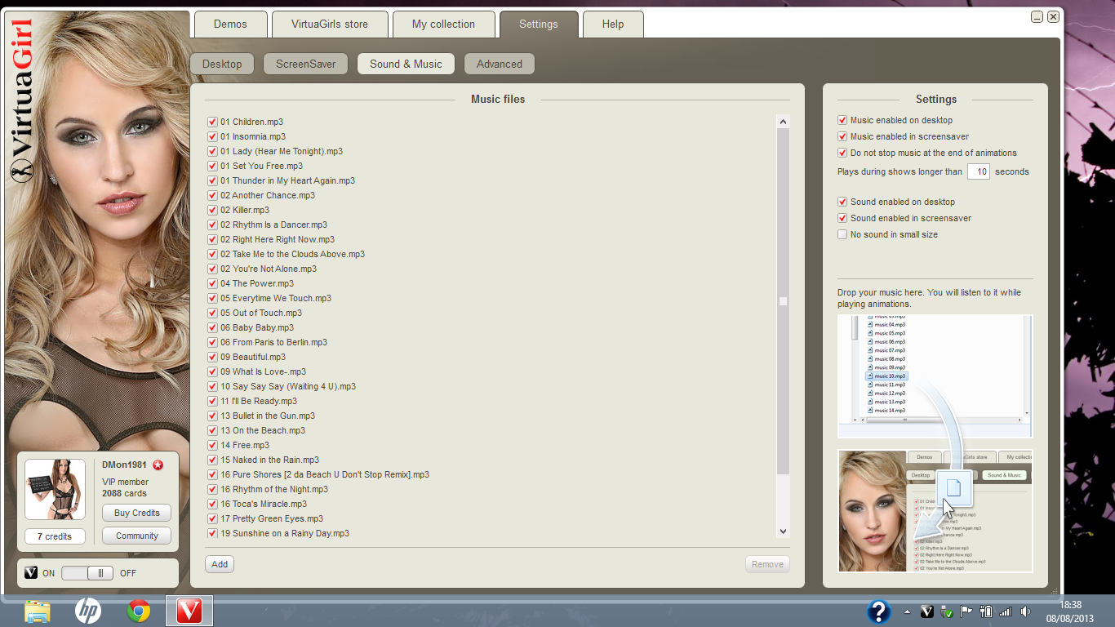This screenshot has height=627, width=1115.
Task: Select 05 Everytime We Touch.mp3
Action: [276, 298]
